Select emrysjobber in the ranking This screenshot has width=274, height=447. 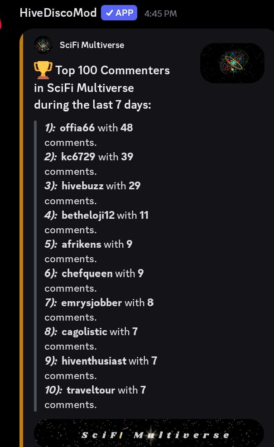point(91,302)
